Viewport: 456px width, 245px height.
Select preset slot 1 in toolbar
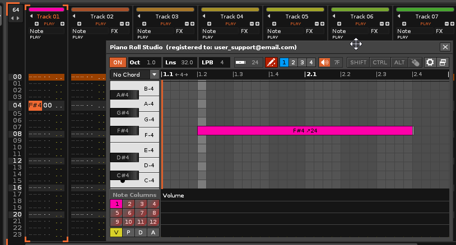pyautogui.click(x=284, y=63)
